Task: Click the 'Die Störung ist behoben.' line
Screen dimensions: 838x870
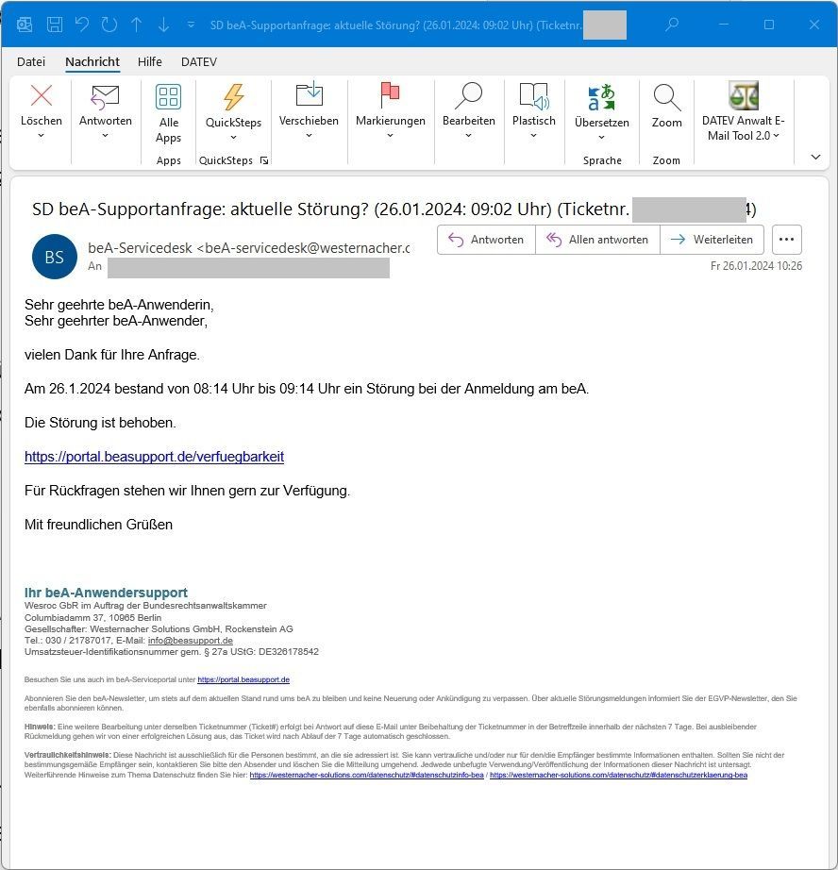Action: coord(100,423)
